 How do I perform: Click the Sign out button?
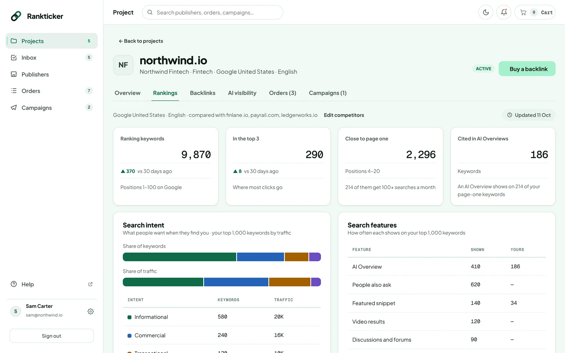pyautogui.click(x=51, y=336)
